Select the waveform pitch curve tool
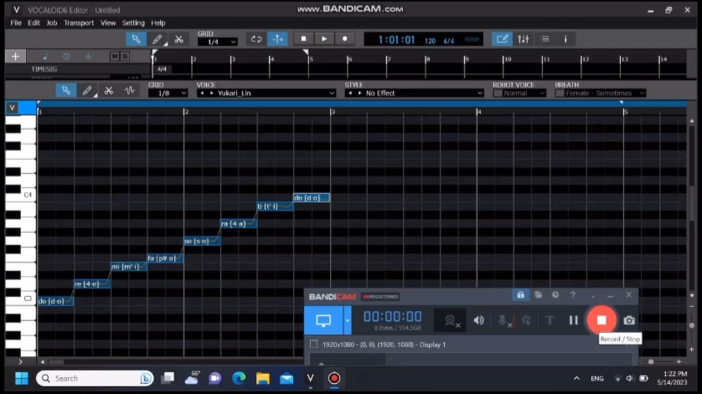The height and width of the screenshot is (394, 702). [x=129, y=90]
